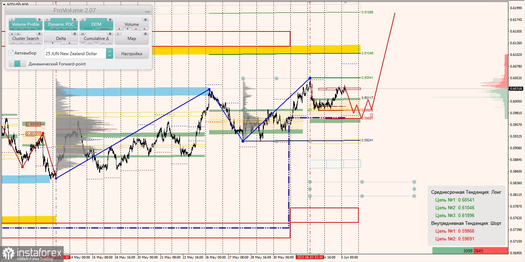Open the contract selector spinner arrows

[110, 53]
